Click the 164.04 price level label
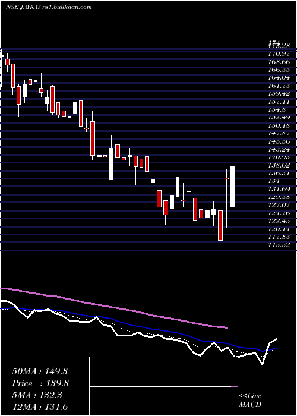 (279, 78)
